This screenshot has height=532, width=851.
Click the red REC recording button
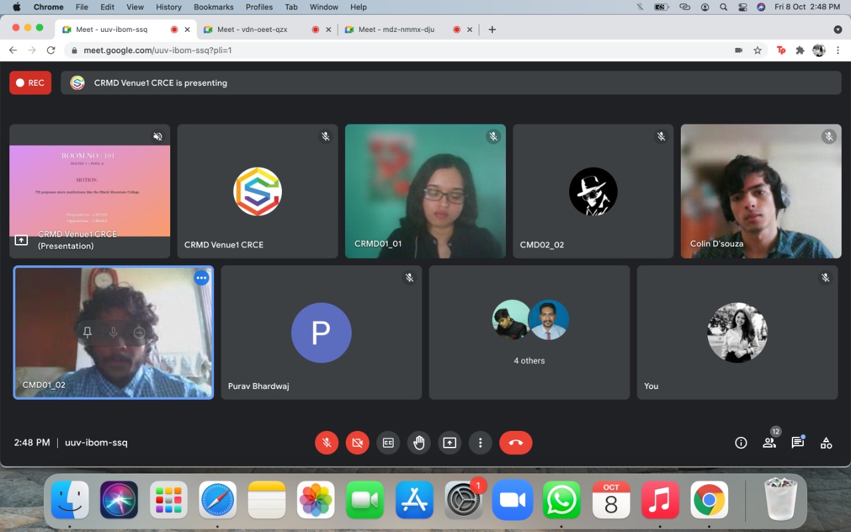[30, 83]
